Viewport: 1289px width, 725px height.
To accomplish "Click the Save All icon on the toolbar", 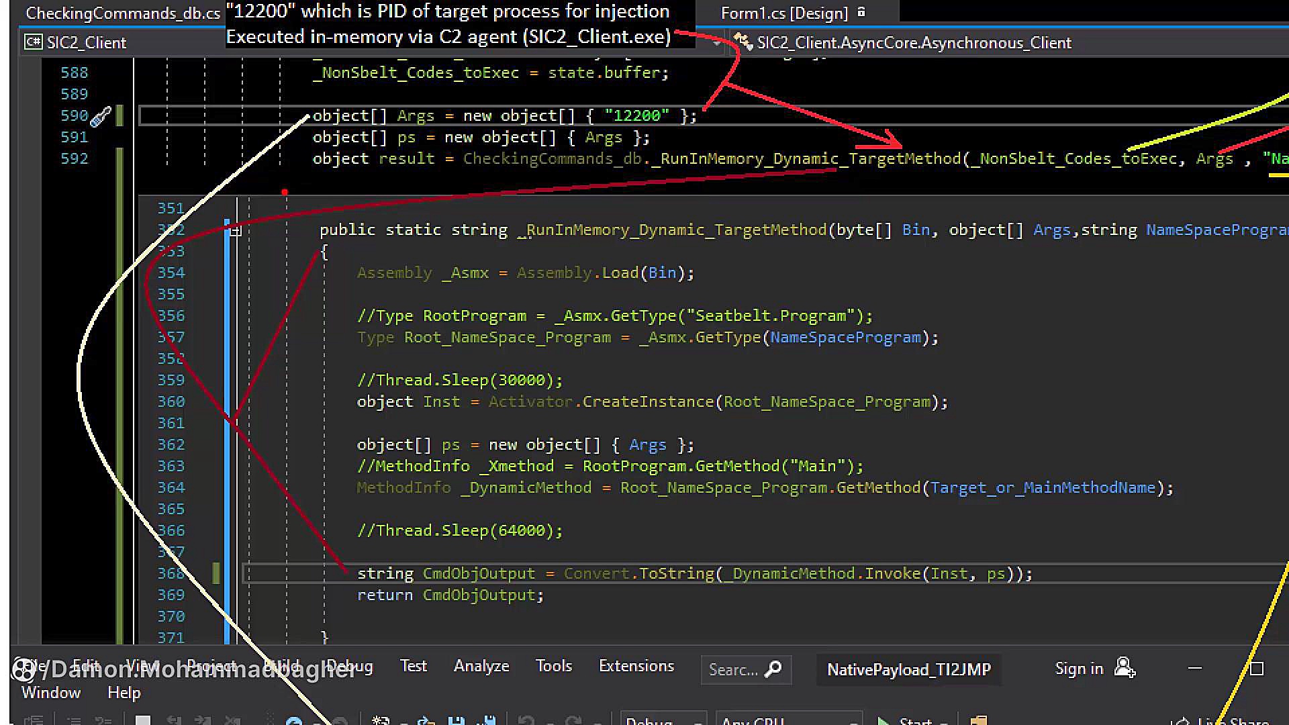I will click(488, 720).
